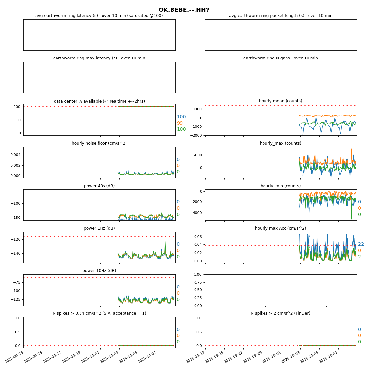
Task: Click the empty earthworm ring max latency plot
Action: 99,77
